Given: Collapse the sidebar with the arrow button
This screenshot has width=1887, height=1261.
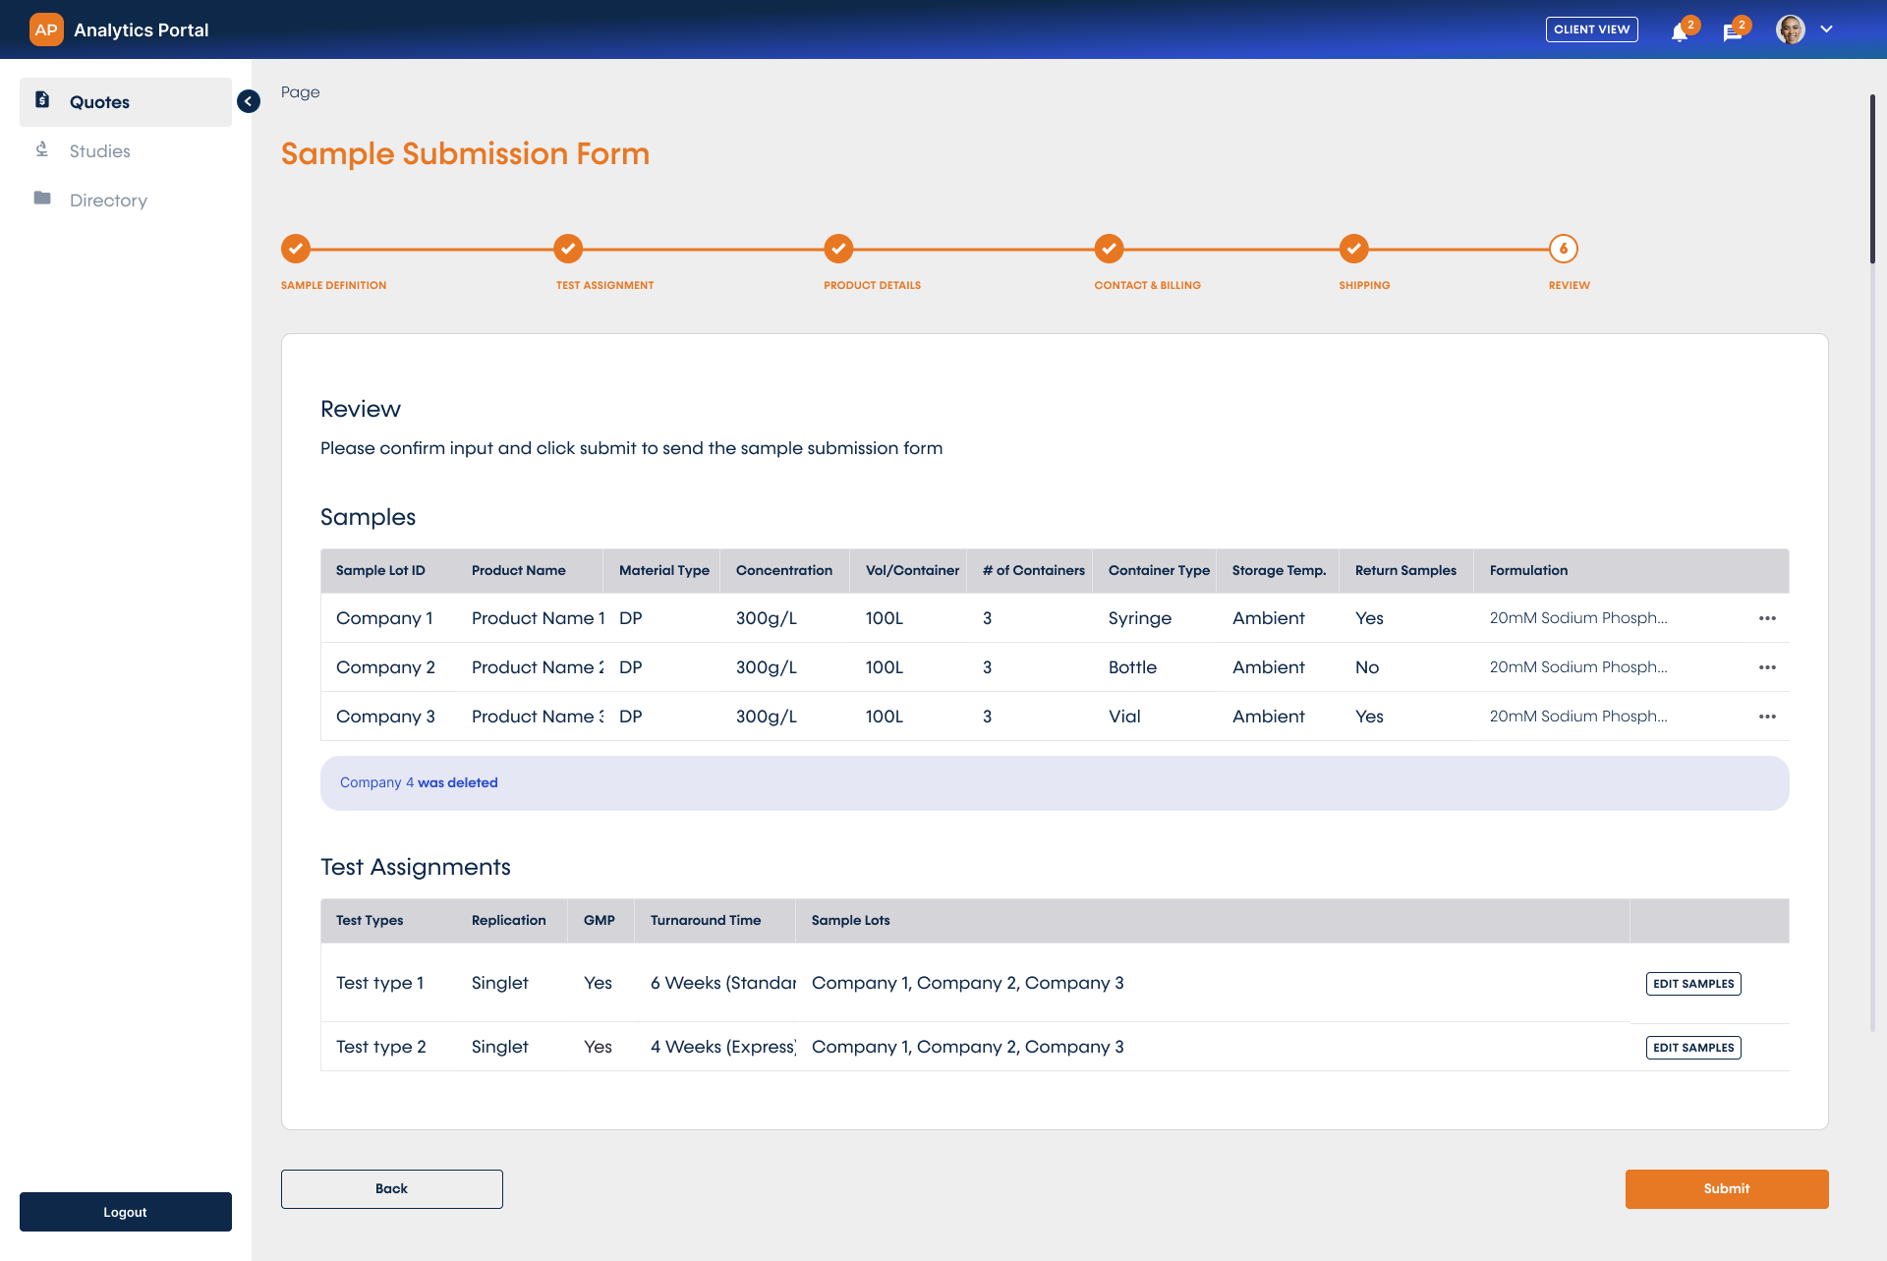Looking at the screenshot, I should click(x=249, y=101).
